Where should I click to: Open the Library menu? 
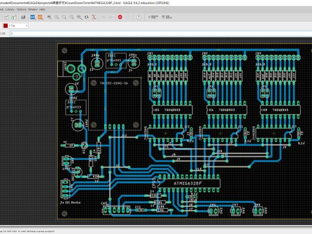click(10, 9)
